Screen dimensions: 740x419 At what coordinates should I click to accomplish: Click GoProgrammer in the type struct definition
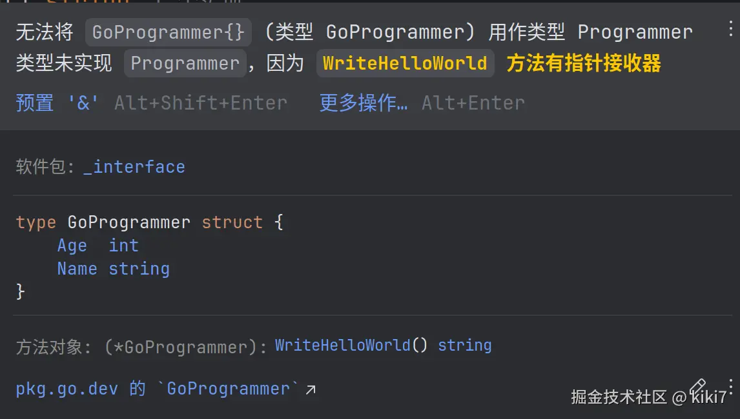coord(128,222)
